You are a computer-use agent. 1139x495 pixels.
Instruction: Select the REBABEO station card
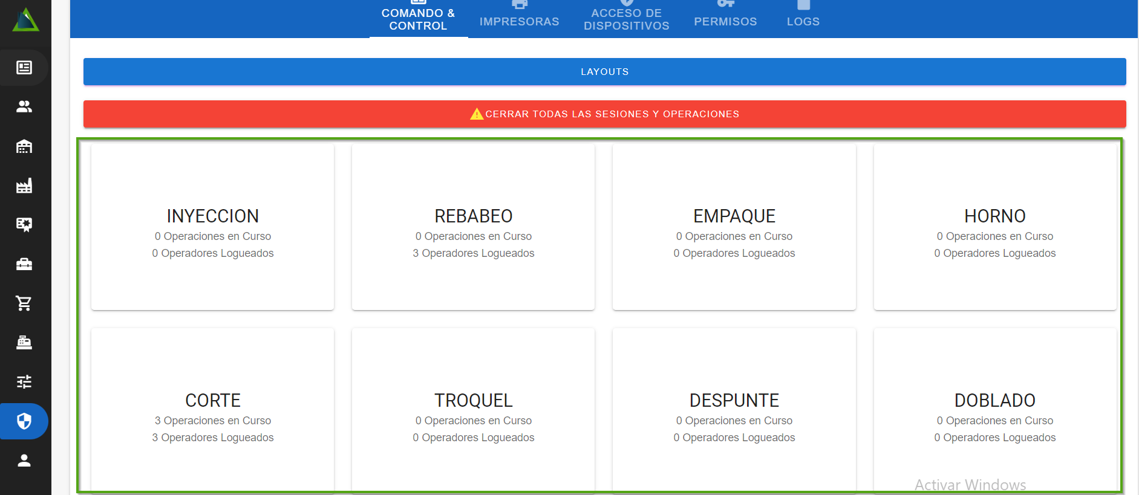473,227
